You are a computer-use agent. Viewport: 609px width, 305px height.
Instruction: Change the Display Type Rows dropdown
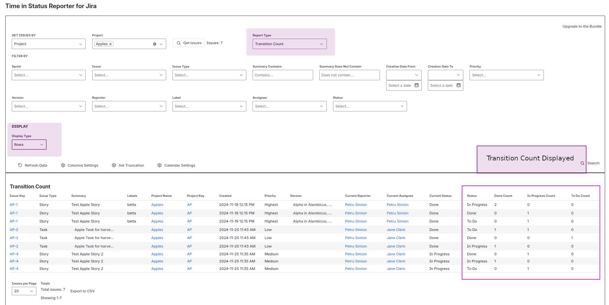click(x=29, y=145)
